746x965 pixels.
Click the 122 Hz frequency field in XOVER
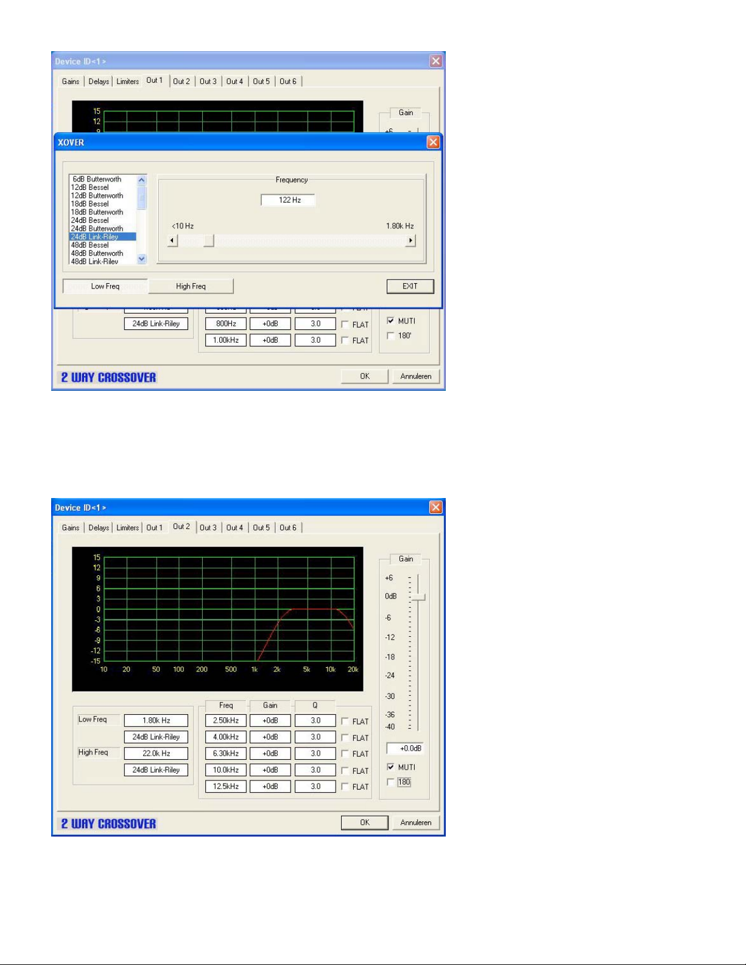click(x=288, y=200)
